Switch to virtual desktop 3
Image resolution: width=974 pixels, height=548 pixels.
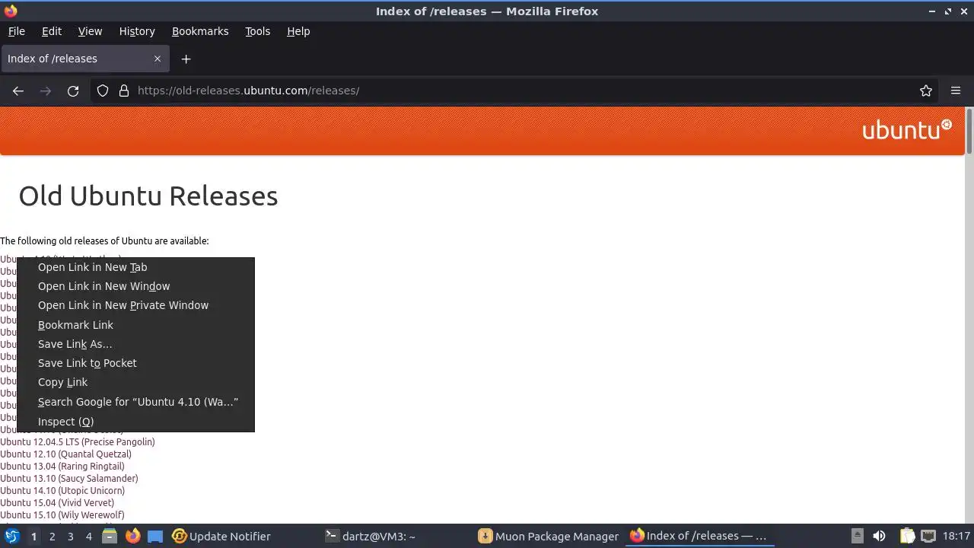point(70,536)
